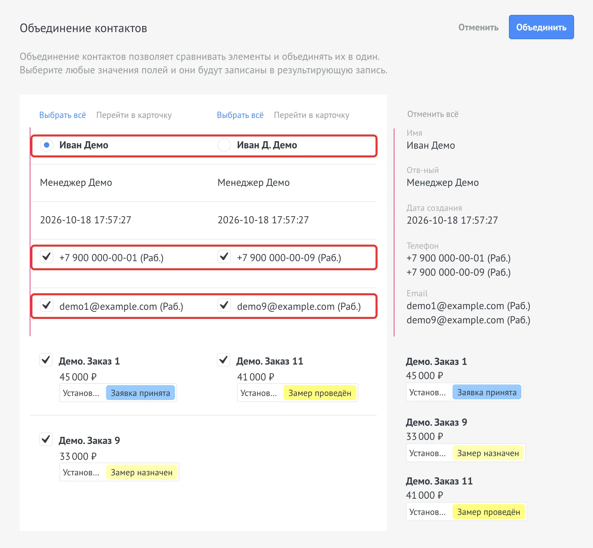Uncheck demo1@example.com email checkbox

click(x=46, y=305)
